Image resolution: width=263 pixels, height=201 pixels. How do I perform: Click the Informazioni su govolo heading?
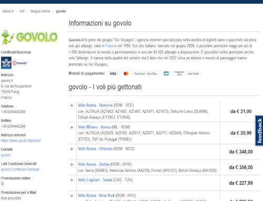(x=100, y=23)
